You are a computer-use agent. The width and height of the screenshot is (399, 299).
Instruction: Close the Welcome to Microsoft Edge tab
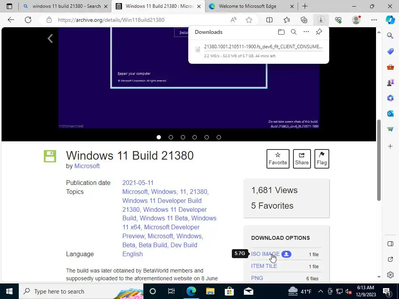[x=292, y=6]
